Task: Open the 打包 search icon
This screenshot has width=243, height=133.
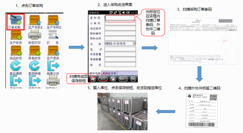Action: tap(53, 34)
